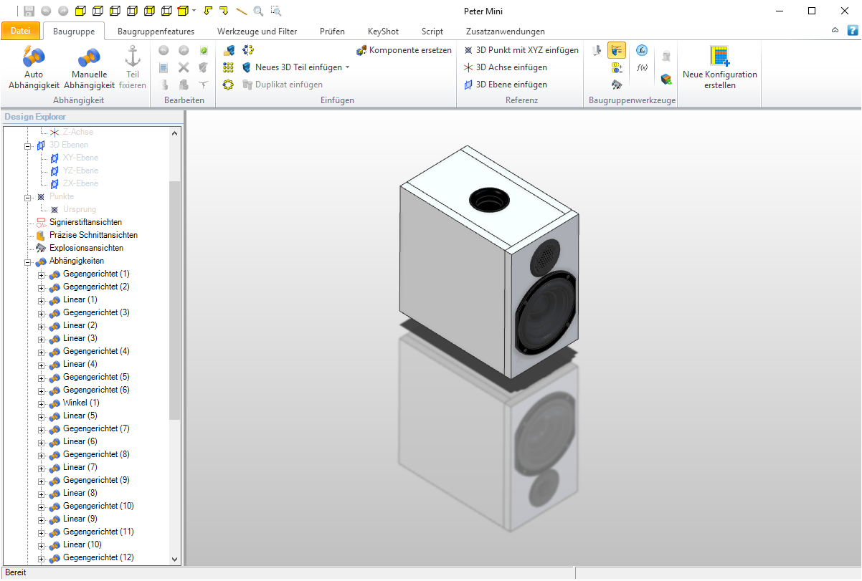Click the Auto Abhängigkeit tool
Image resolution: width=862 pixels, height=581 pixels.
(x=33, y=69)
